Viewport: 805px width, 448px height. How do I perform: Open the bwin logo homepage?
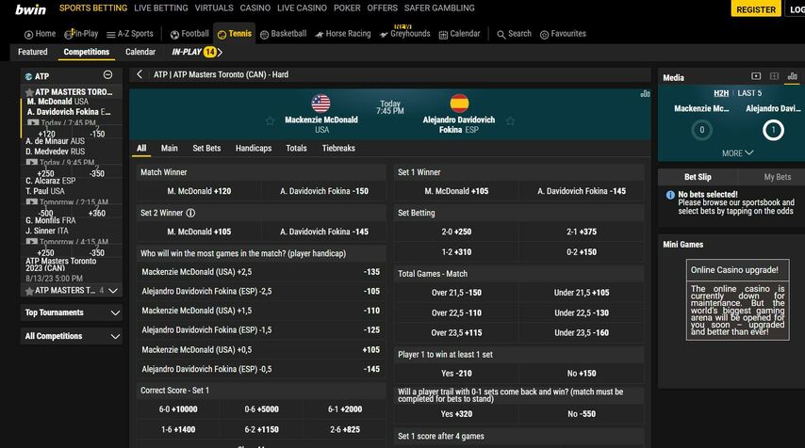(30, 9)
